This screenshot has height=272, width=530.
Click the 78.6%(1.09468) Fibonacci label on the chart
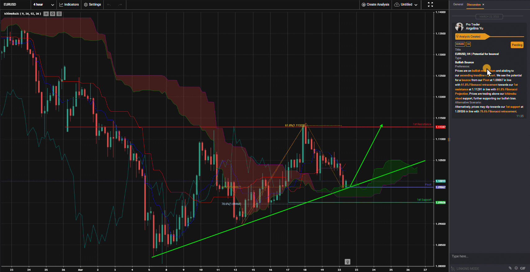(x=231, y=204)
